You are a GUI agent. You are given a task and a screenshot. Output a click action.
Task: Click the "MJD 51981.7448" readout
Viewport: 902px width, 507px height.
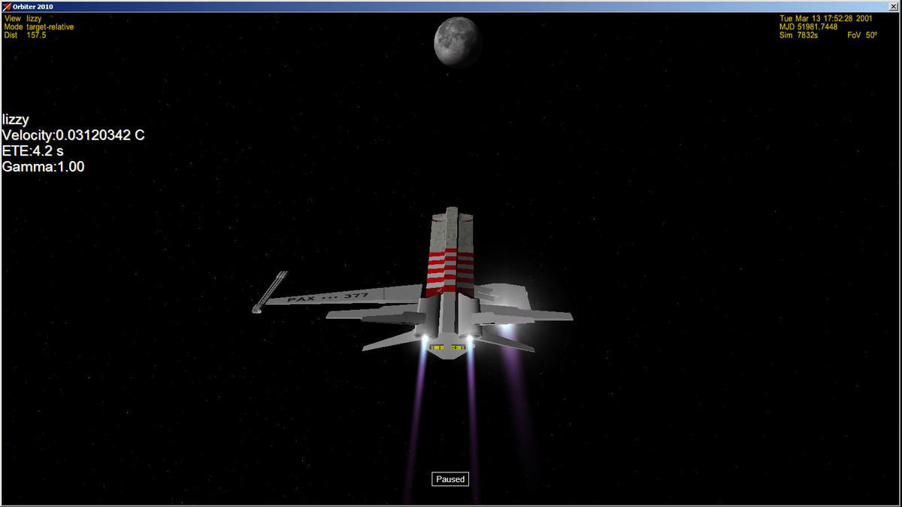(x=808, y=26)
